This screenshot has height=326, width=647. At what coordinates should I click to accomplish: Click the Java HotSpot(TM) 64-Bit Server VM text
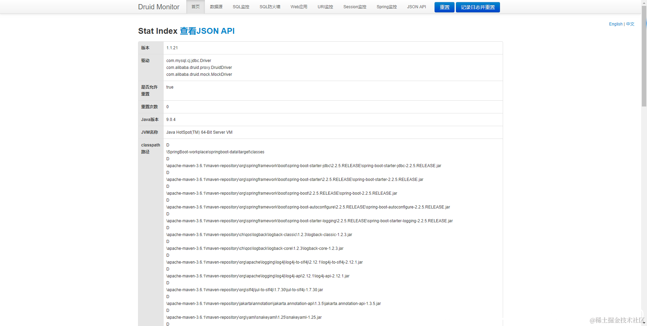tap(199, 132)
